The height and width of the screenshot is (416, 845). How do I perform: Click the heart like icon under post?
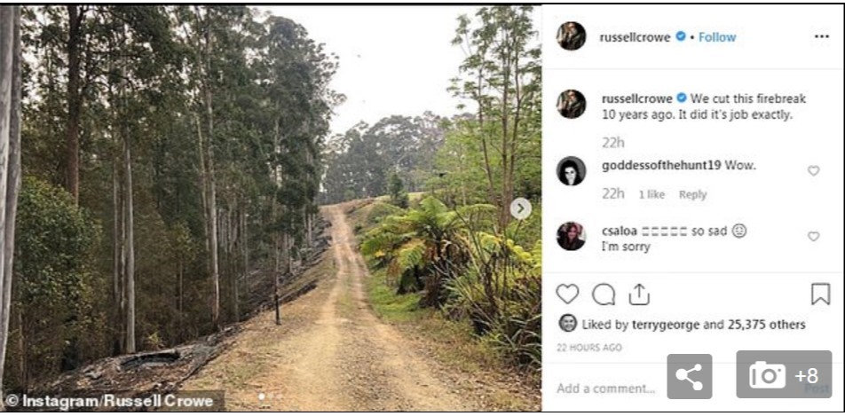567,294
